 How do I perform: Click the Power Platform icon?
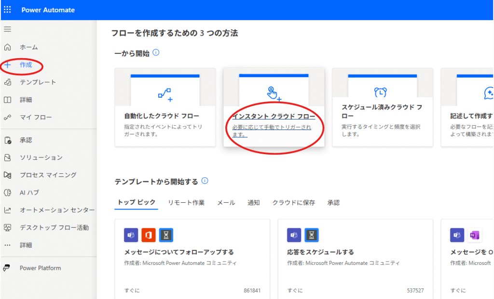point(7,268)
